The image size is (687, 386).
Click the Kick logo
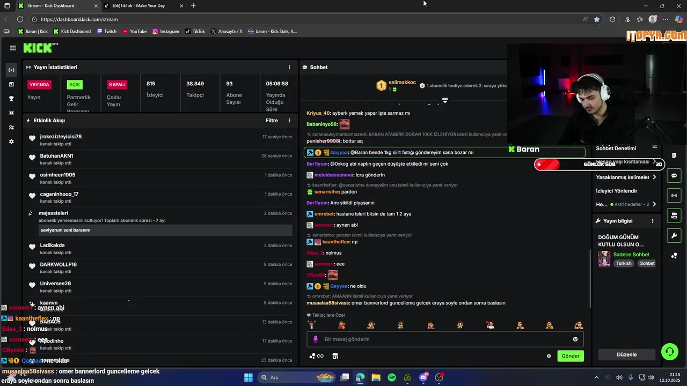[40, 48]
